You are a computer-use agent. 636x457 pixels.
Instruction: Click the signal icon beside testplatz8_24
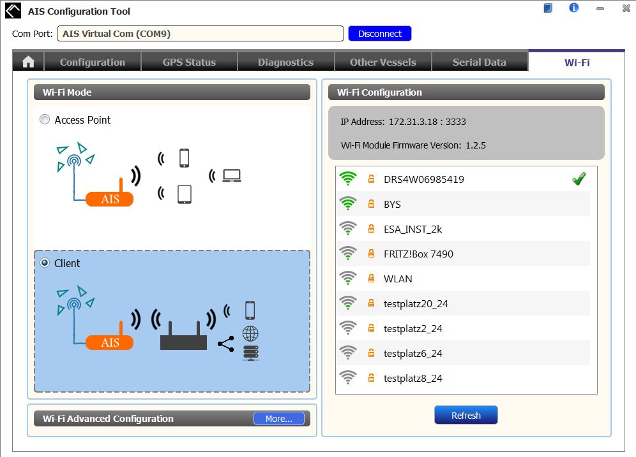(348, 379)
